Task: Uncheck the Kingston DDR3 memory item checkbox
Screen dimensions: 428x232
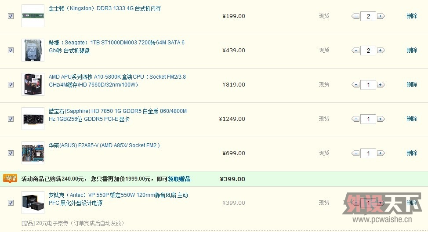Action: click(x=11, y=16)
